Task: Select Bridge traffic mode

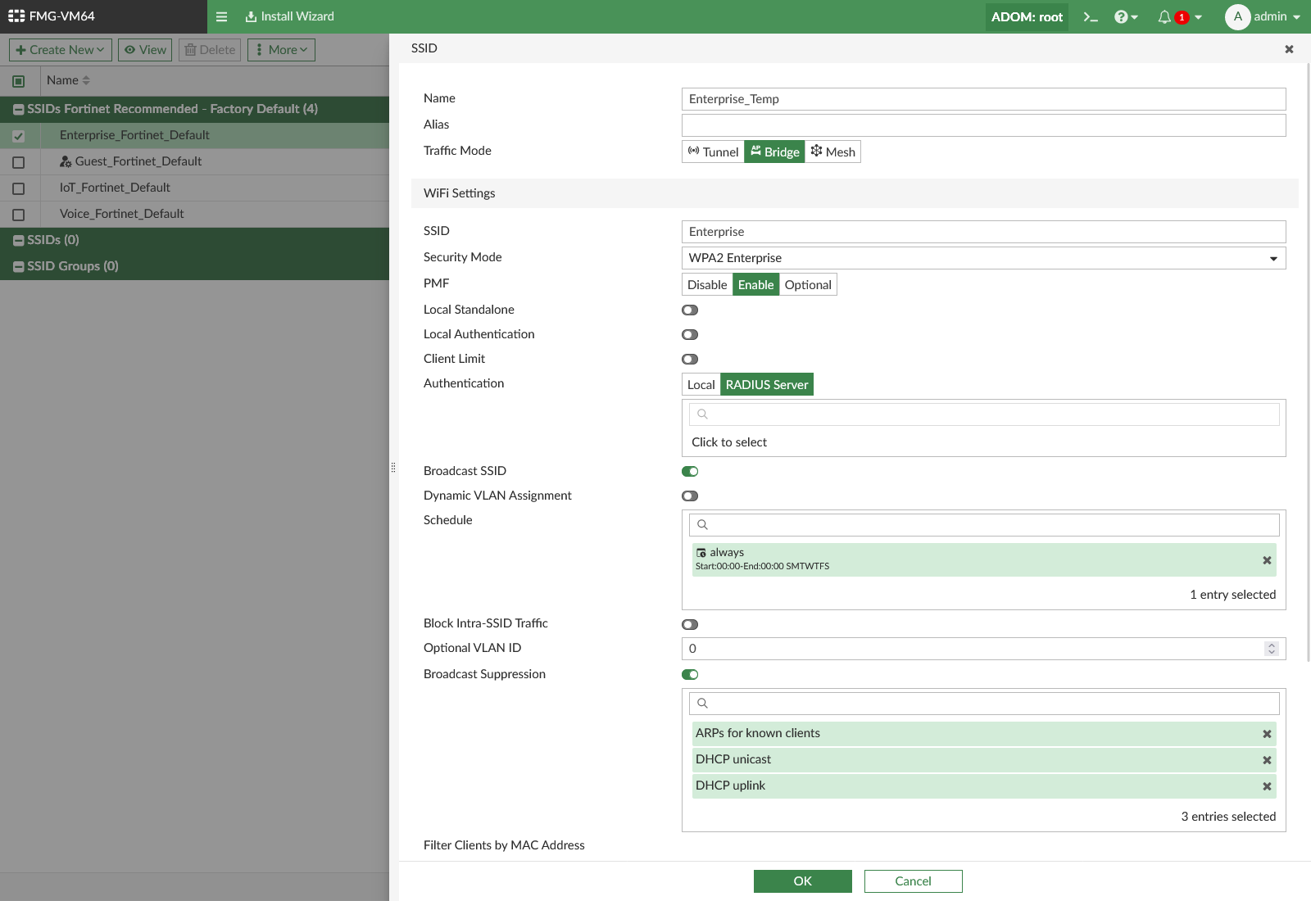Action: click(x=774, y=152)
